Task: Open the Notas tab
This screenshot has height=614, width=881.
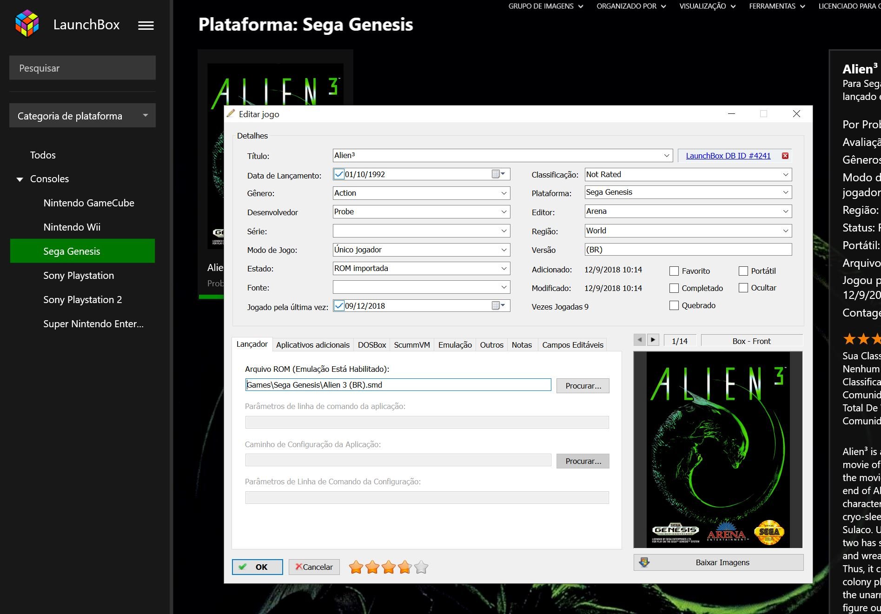Action: point(522,345)
